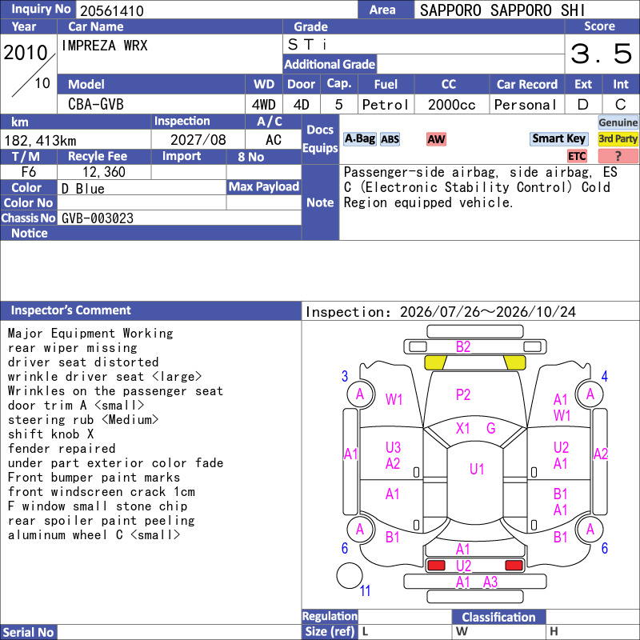Screen dimensions: 640x640
Task: Click the red question mark badge
Action: click(618, 156)
